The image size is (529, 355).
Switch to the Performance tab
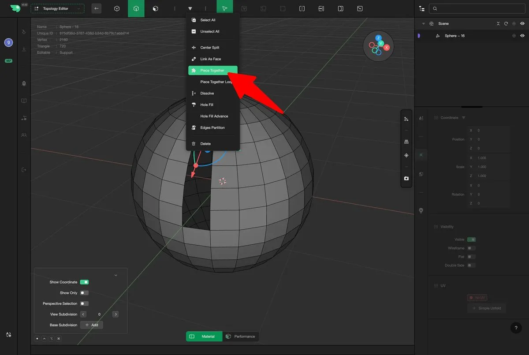click(x=241, y=336)
